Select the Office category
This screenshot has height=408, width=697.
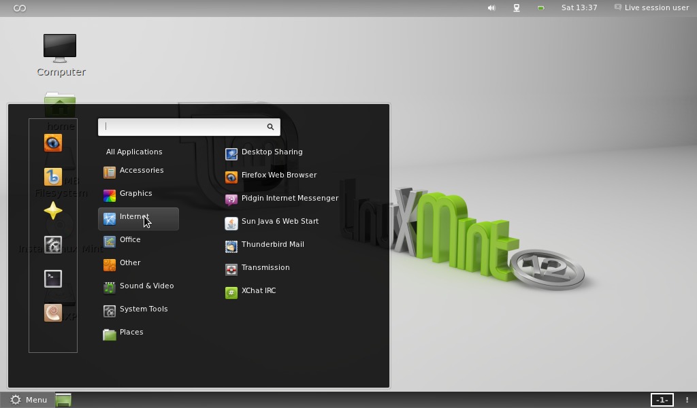[x=138, y=241]
